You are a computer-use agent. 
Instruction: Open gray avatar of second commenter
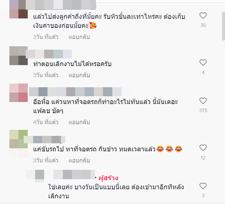(x=18, y=56)
